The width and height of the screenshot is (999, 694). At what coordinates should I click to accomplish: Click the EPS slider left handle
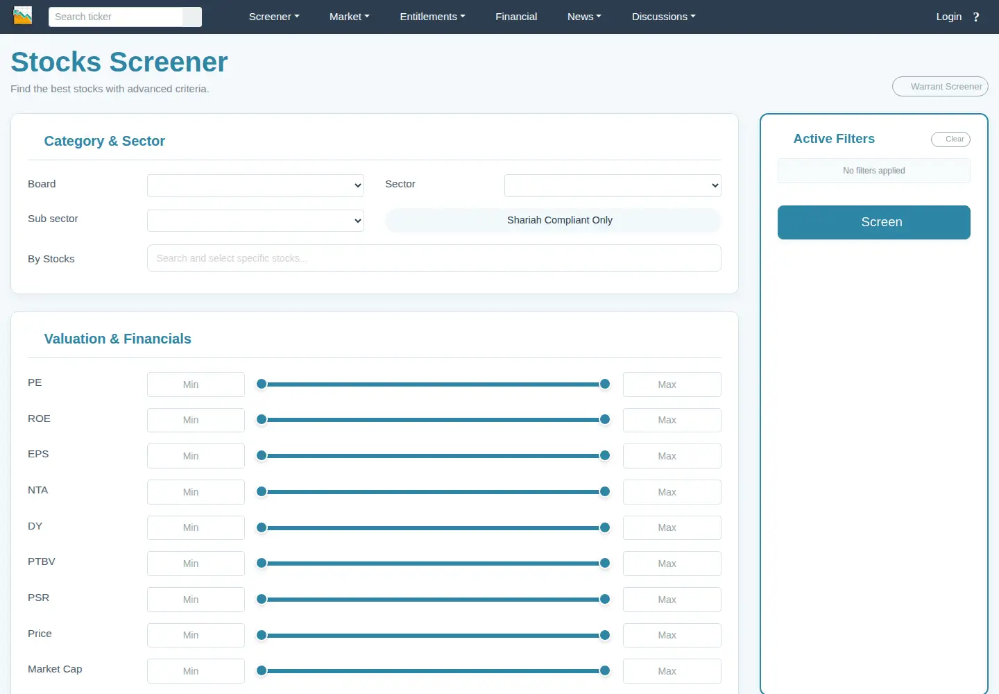262,455
